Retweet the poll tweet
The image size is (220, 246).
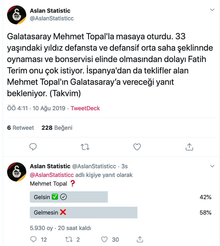(69, 239)
